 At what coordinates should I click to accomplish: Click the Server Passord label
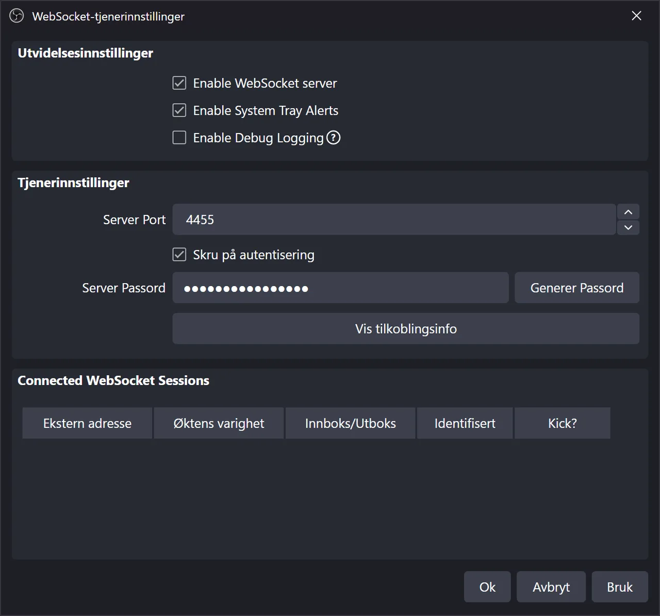[124, 288]
